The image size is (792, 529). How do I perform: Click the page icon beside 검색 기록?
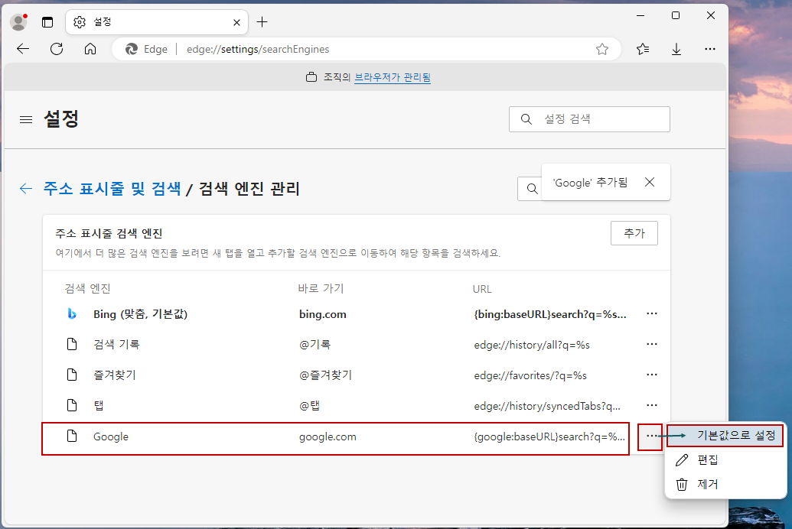72,344
